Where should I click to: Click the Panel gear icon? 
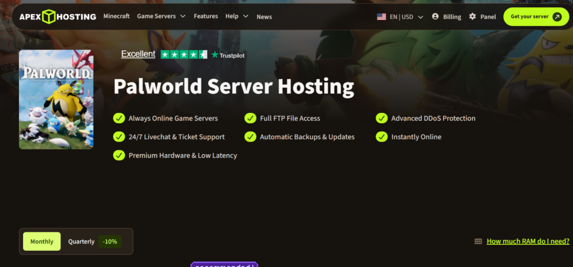(472, 16)
